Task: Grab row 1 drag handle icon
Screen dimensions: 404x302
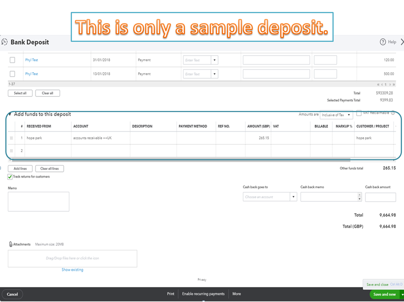Action: click(11, 138)
